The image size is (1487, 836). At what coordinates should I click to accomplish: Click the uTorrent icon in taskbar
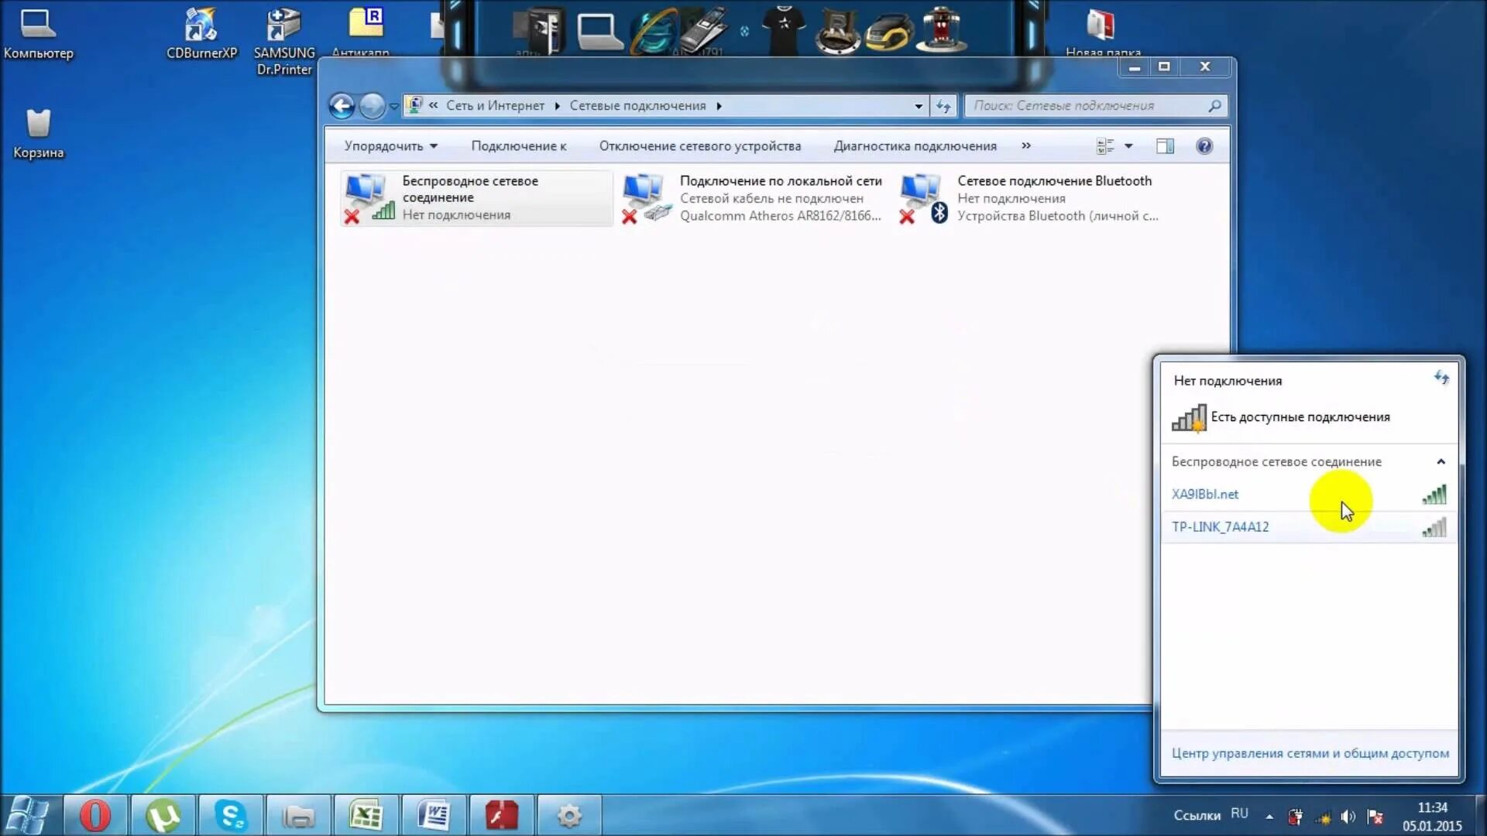(163, 814)
